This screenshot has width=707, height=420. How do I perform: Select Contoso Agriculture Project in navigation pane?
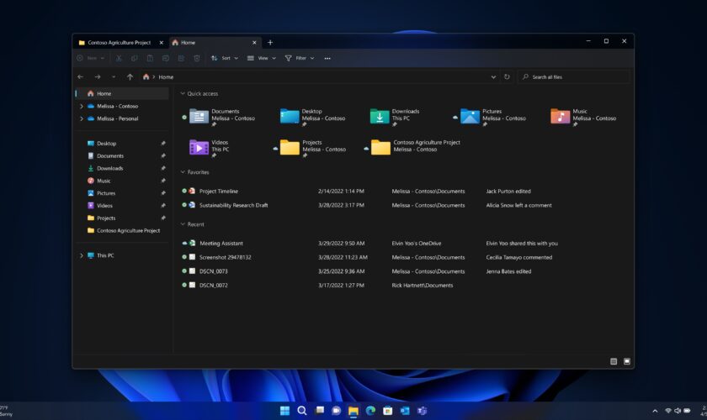tap(122, 230)
